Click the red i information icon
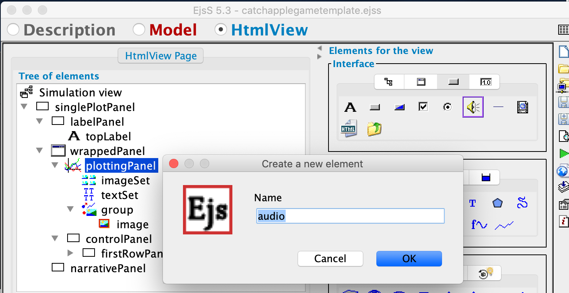Viewport: 569px width, 293px height. coord(564,221)
